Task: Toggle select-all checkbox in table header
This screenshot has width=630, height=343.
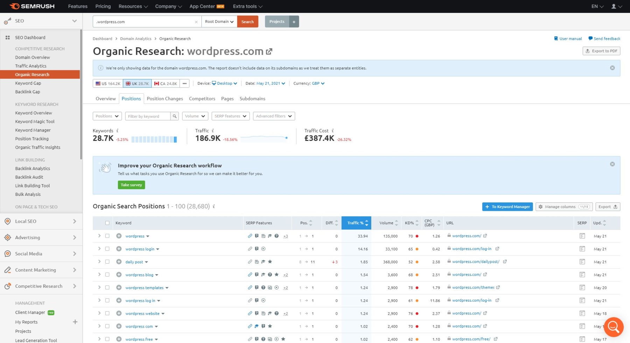Action: 107,223
